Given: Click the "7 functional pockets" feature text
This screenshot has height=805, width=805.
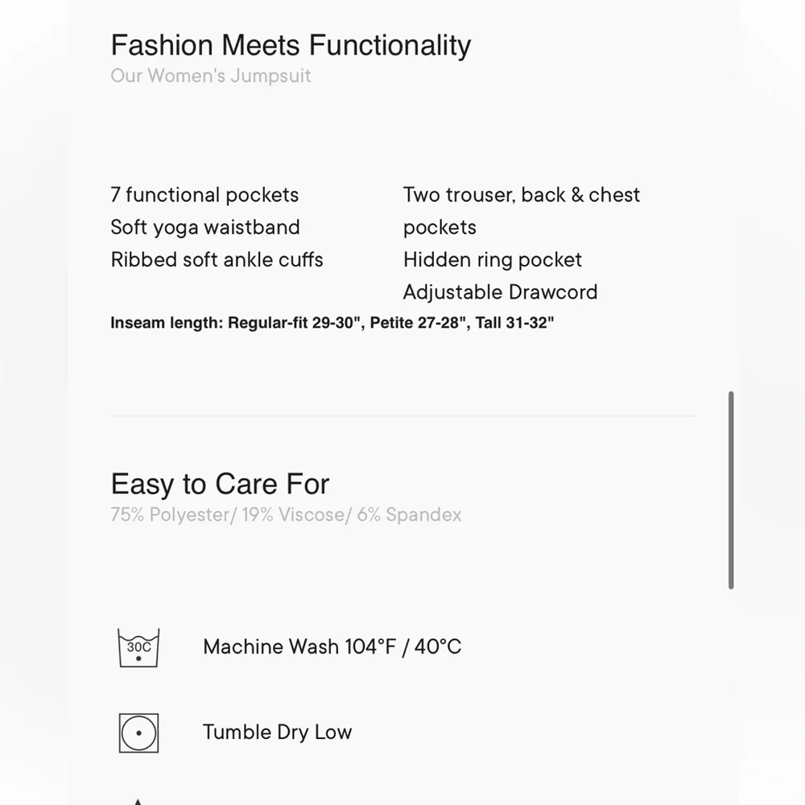Looking at the screenshot, I should tap(204, 195).
